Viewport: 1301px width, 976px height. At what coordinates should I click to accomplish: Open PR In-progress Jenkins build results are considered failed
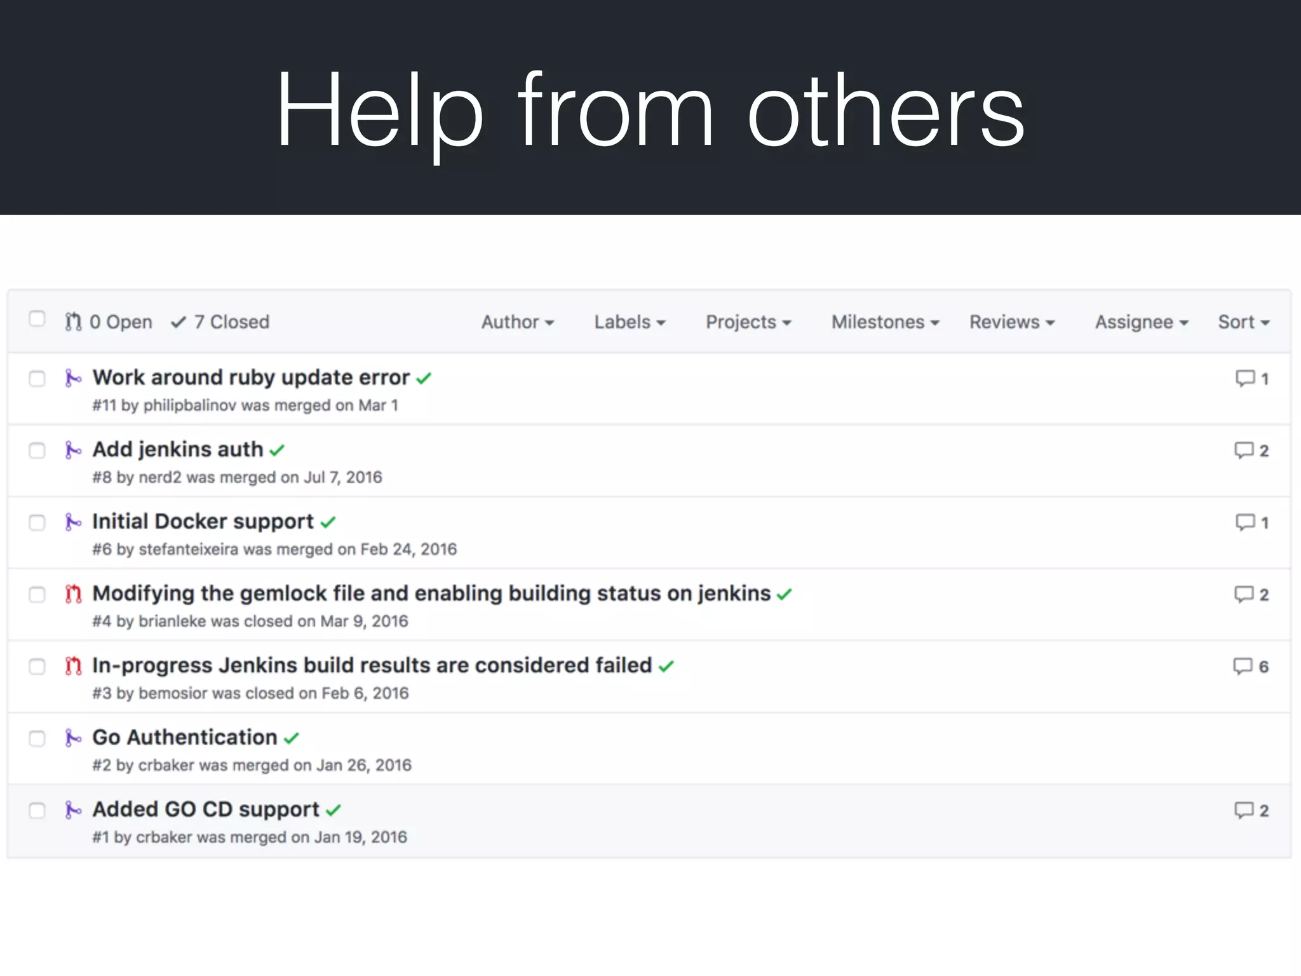click(372, 665)
